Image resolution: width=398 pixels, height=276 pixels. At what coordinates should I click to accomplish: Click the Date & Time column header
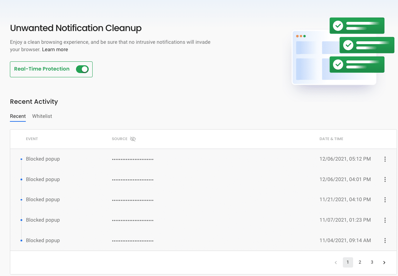coord(331,139)
